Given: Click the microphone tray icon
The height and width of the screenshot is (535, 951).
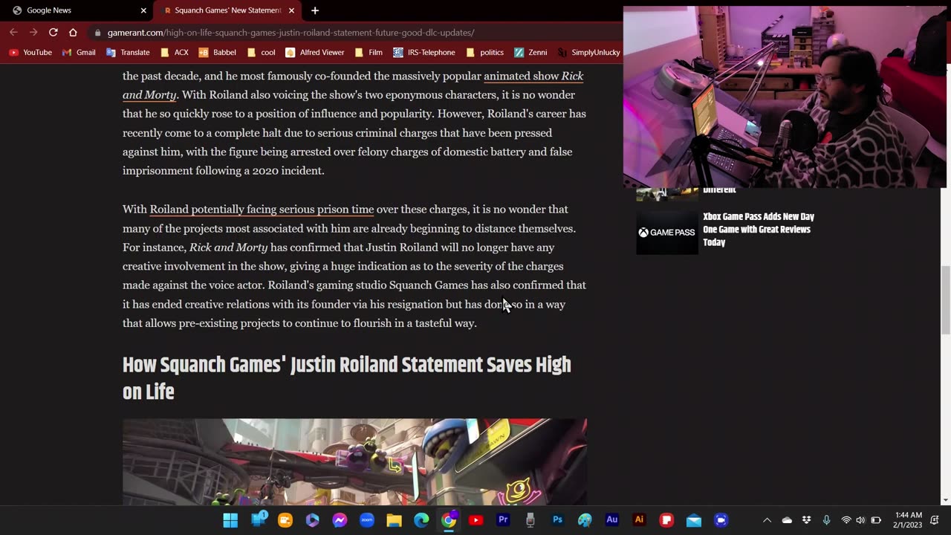Looking at the screenshot, I should click(x=826, y=520).
